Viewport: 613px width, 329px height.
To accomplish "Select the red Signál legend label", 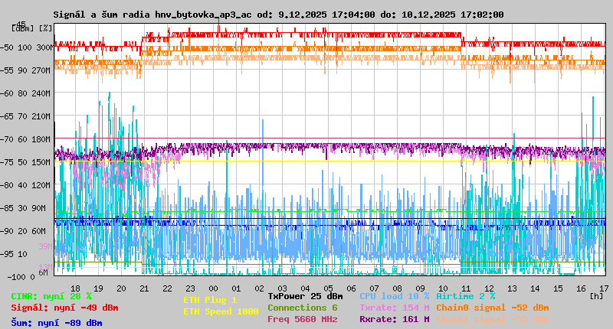I will coord(64,308).
